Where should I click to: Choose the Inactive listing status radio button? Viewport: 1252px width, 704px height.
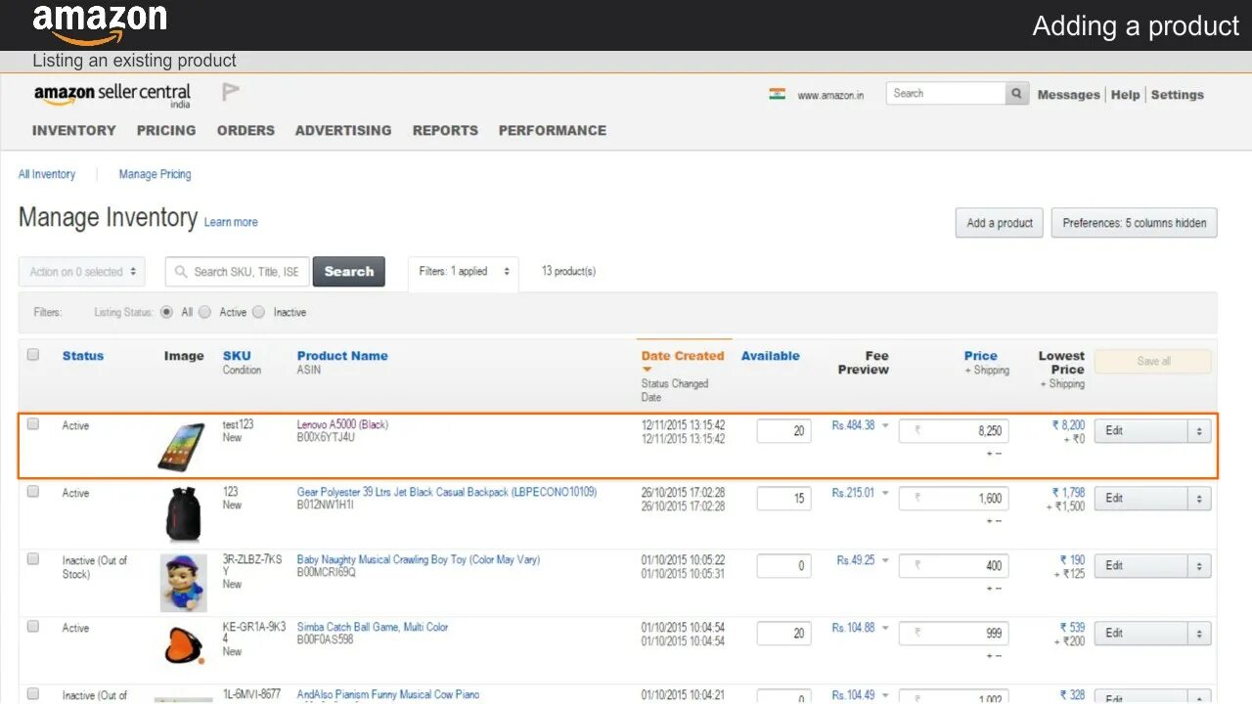pos(258,312)
